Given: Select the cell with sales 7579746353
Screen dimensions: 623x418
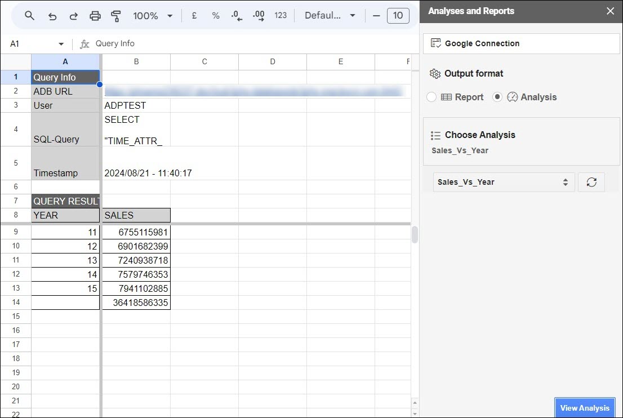Looking at the screenshot, I should click(x=136, y=274).
